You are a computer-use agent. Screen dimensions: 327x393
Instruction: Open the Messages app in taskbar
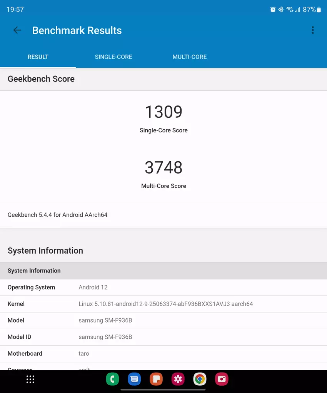click(x=134, y=380)
